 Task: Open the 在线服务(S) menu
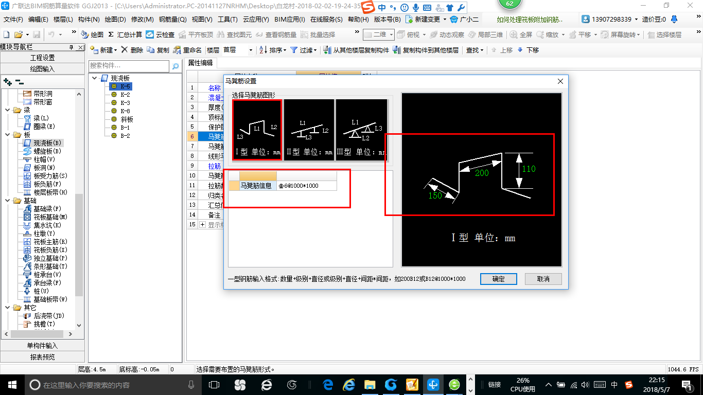coord(326,20)
